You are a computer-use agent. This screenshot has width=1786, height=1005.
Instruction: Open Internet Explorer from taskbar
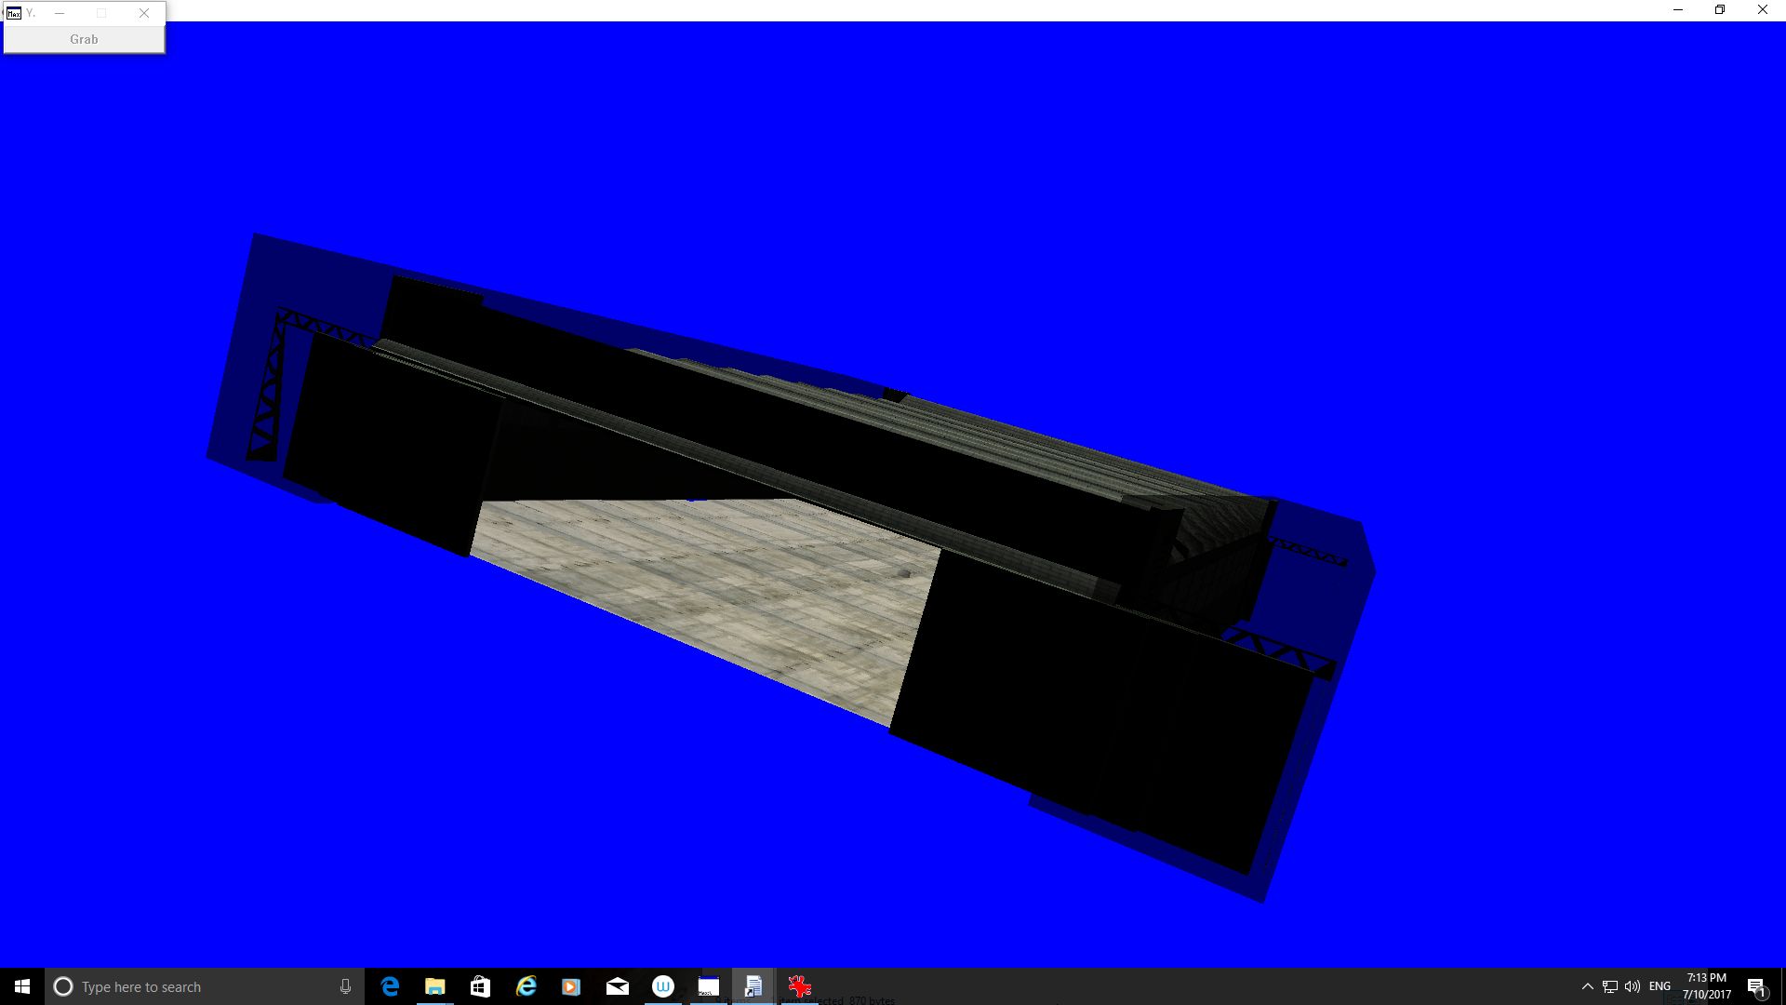coord(526,986)
